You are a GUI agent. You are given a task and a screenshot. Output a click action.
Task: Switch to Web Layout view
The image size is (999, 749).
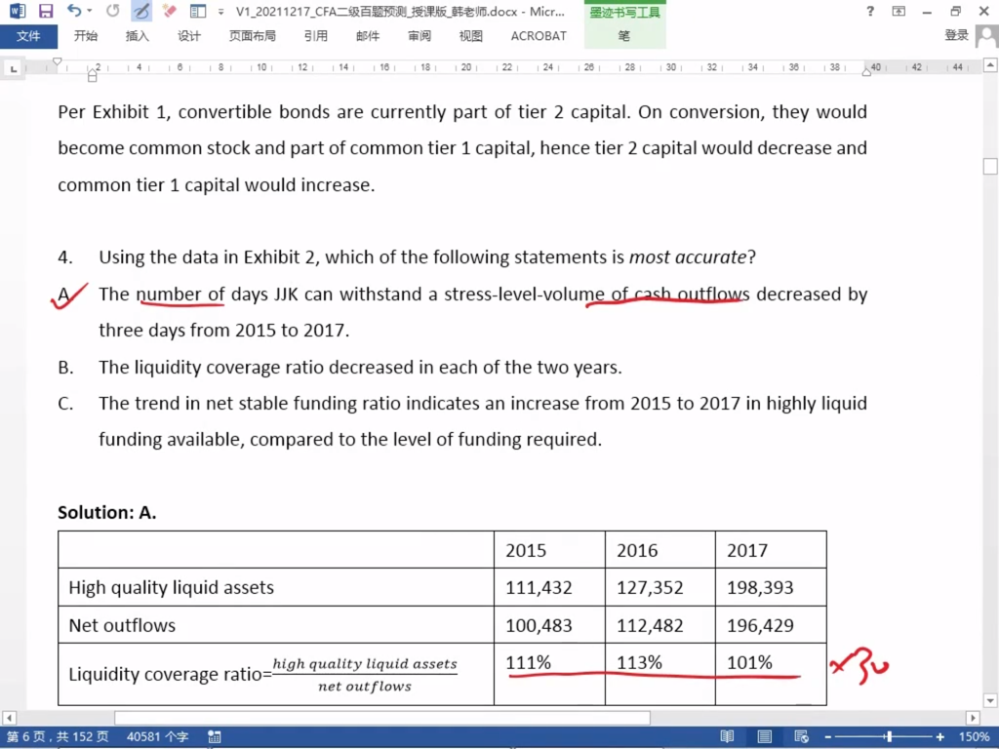click(x=799, y=737)
